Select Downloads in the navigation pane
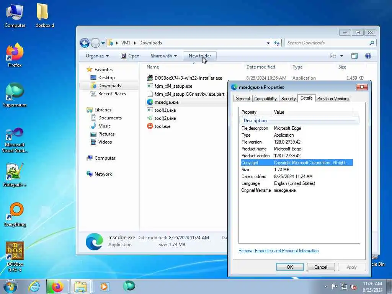 click(109, 85)
